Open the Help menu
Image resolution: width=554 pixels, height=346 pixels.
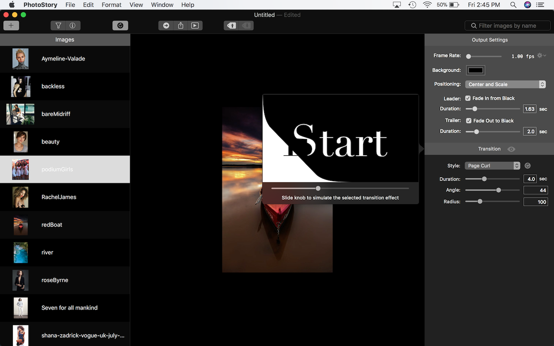click(188, 5)
